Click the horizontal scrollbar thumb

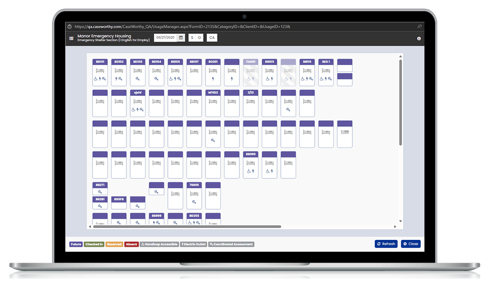(x=187, y=226)
